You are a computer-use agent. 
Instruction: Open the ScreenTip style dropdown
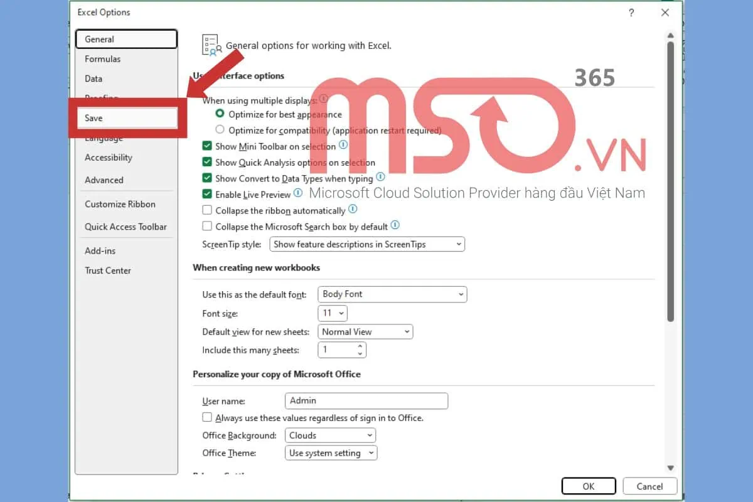click(x=367, y=244)
